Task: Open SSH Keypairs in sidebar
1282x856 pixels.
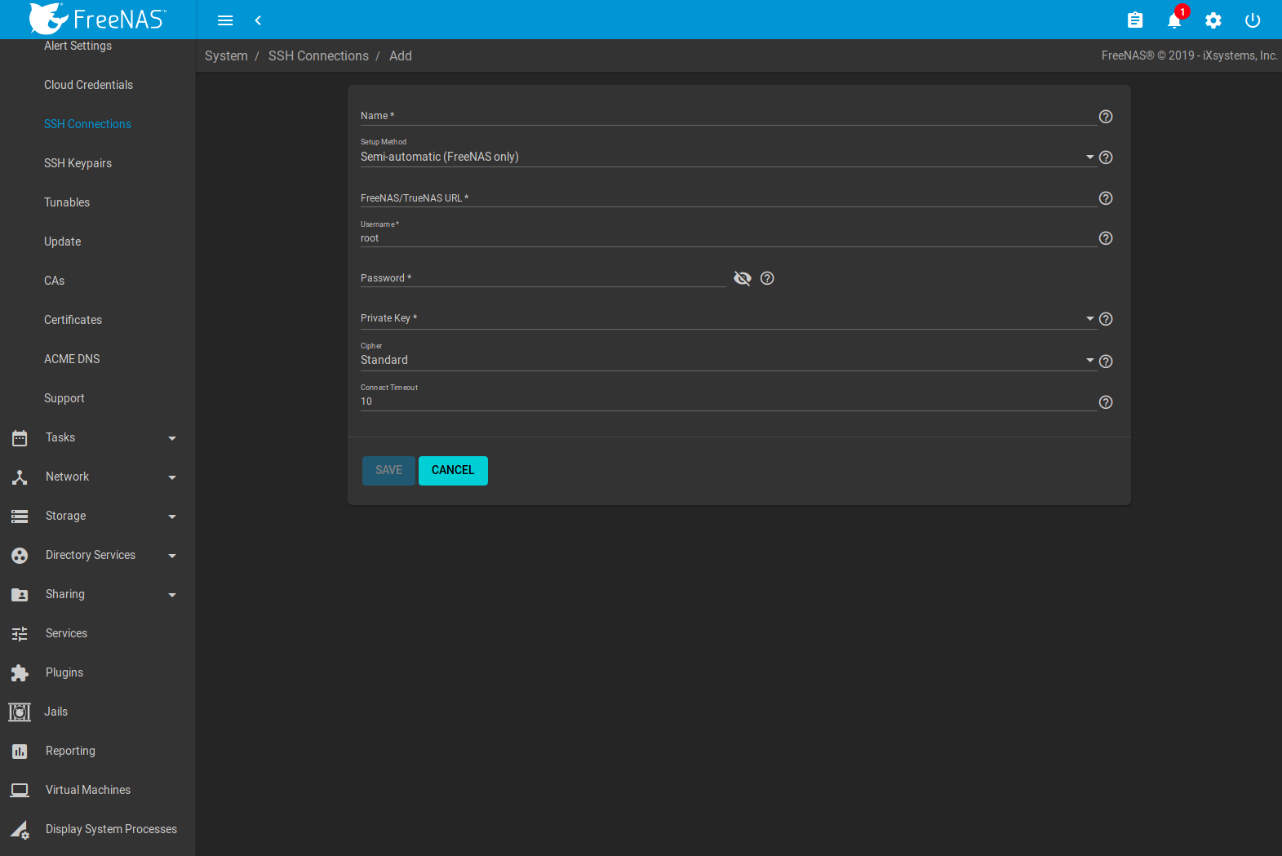Action: click(x=78, y=163)
